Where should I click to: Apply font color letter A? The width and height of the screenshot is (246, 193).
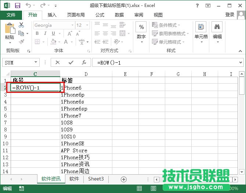(x=66, y=42)
